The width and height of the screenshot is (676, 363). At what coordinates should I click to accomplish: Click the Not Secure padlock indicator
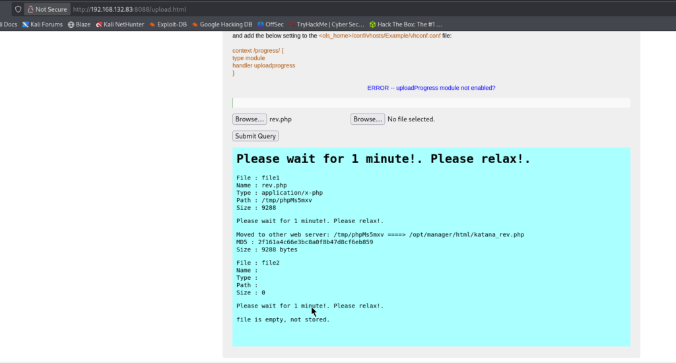point(46,9)
